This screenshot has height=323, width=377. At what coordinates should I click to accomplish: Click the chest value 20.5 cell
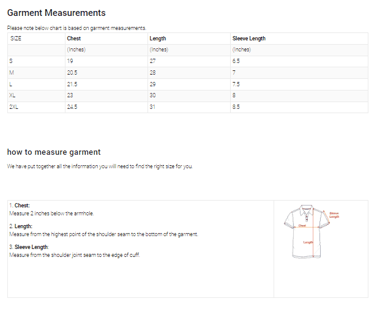(x=72, y=73)
